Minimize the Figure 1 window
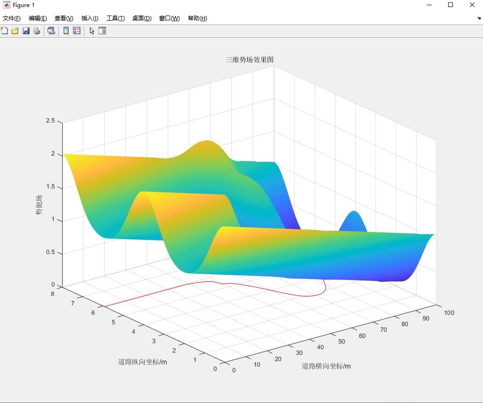This screenshot has height=403, width=483. 429,5
